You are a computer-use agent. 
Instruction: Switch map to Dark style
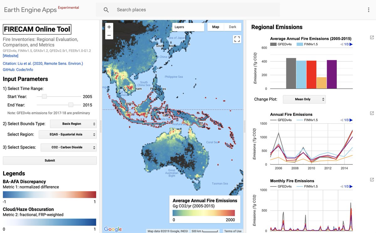(x=232, y=27)
